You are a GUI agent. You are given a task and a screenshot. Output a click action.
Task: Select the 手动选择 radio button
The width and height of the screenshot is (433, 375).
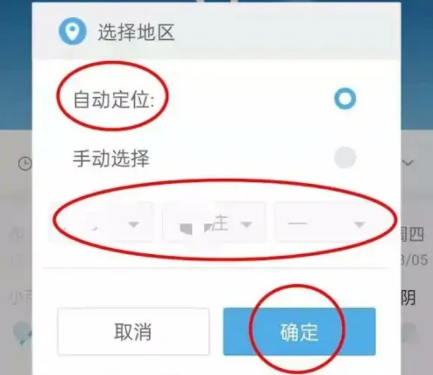point(345,158)
